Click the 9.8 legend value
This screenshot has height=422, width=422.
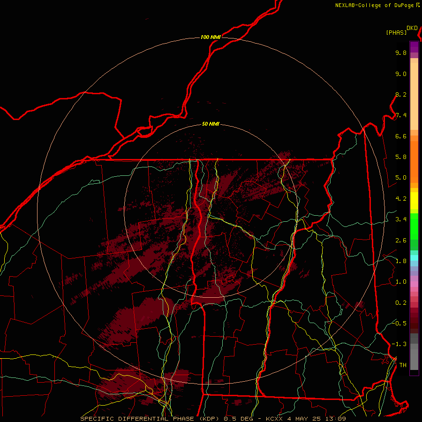click(401, 53)
